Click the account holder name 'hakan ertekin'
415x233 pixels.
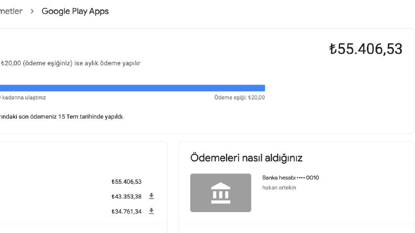click(279, 188)
